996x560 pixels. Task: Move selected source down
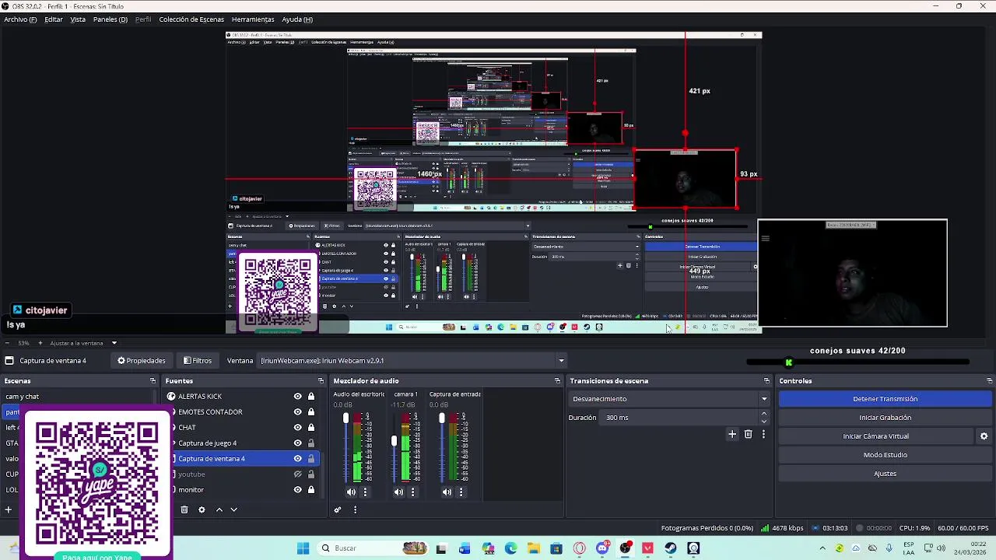pyautogui.click(x=233, y=509)
